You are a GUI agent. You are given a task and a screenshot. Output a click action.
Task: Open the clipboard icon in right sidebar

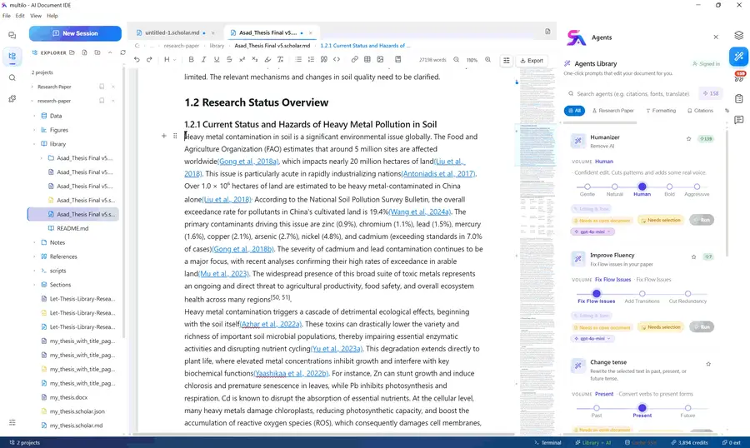tap(739, 98)
